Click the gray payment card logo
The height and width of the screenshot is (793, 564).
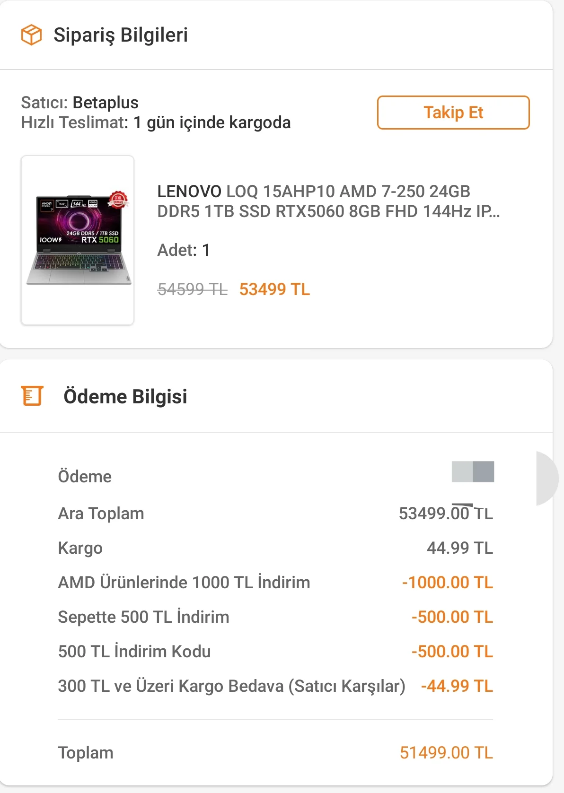473,472
